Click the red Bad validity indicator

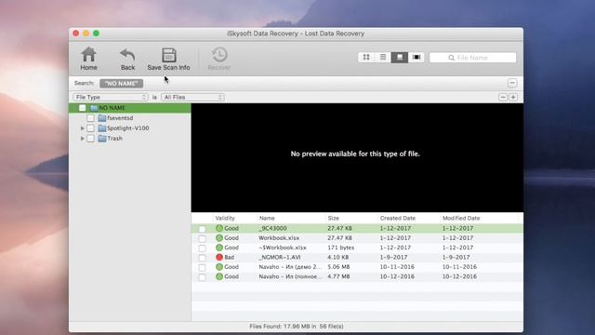click(x=219, y=257)
